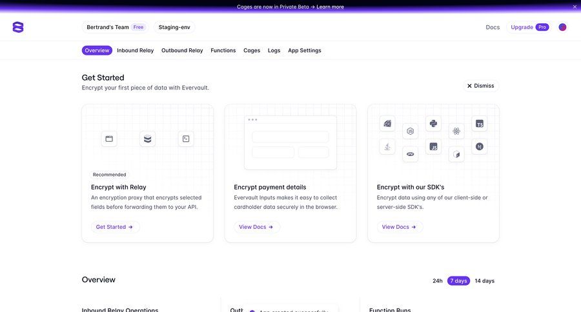Switch to the Overview tab
Screen dimensions: 581x312
97,50
